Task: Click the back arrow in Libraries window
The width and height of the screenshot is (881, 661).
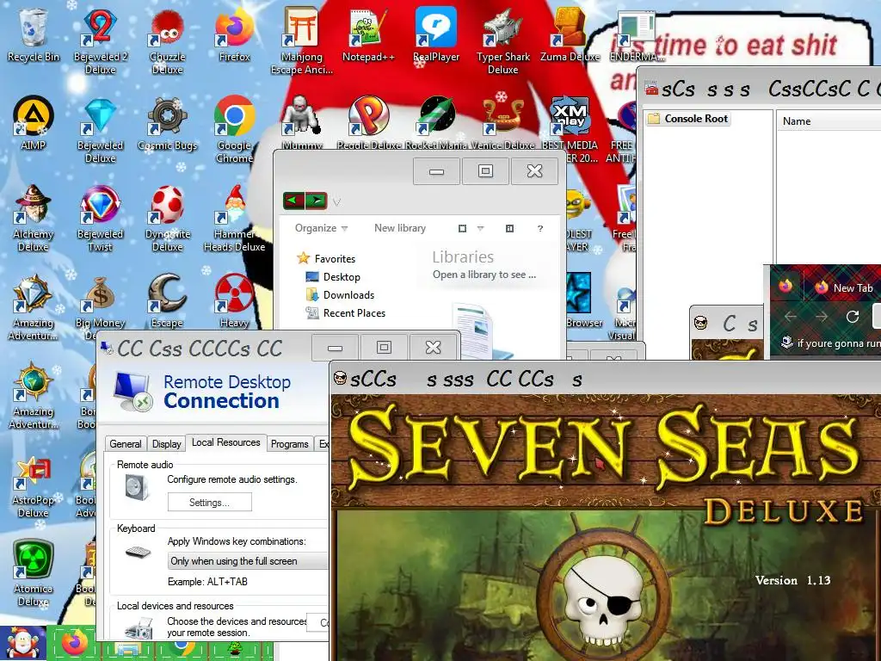Action: click(294, 200)
